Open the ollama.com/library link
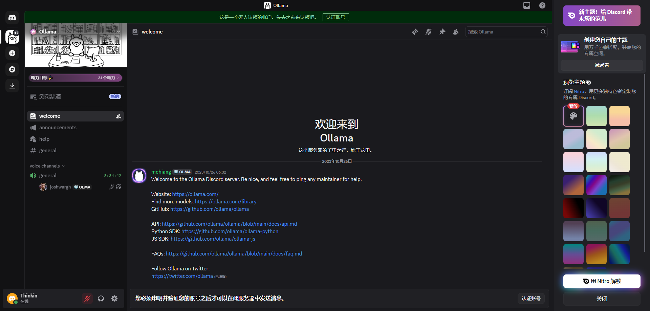Image resolution: width=650 pixels, height=311 pixels. coord(225,202)
